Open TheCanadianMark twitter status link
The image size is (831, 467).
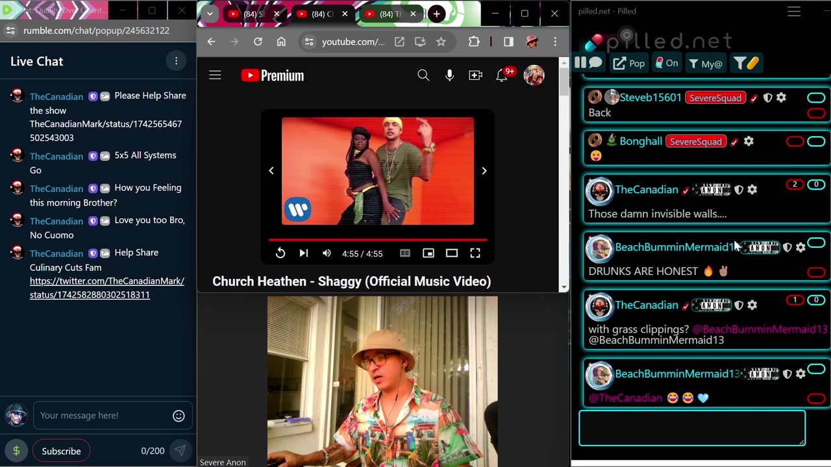107,288
